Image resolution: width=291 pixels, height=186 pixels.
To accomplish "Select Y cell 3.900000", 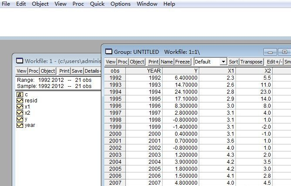I will 180,162.
